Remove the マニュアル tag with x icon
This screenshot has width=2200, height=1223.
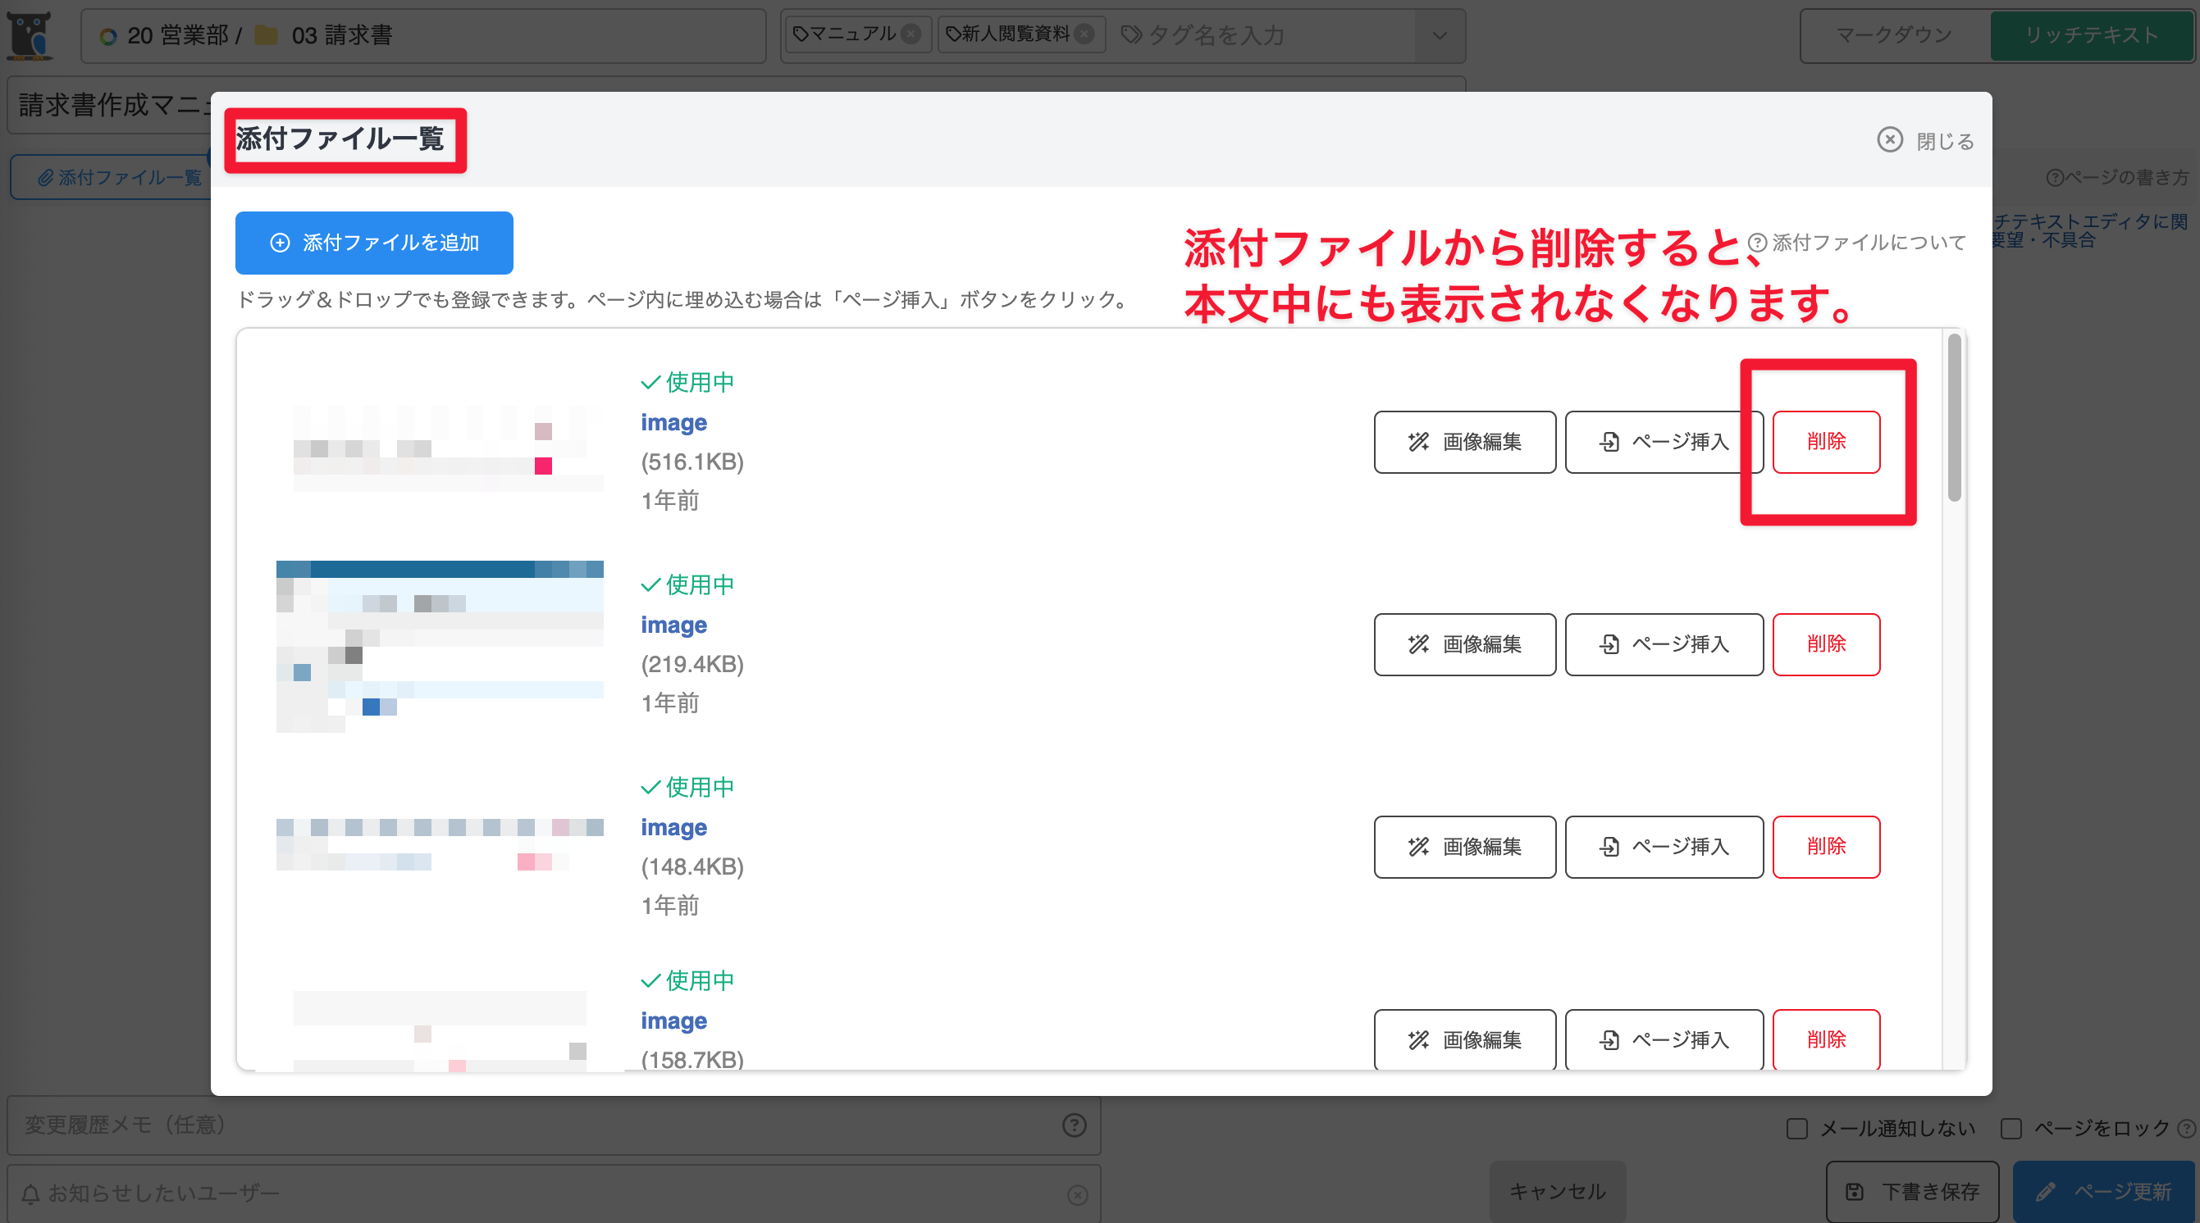tap(911, 34)
